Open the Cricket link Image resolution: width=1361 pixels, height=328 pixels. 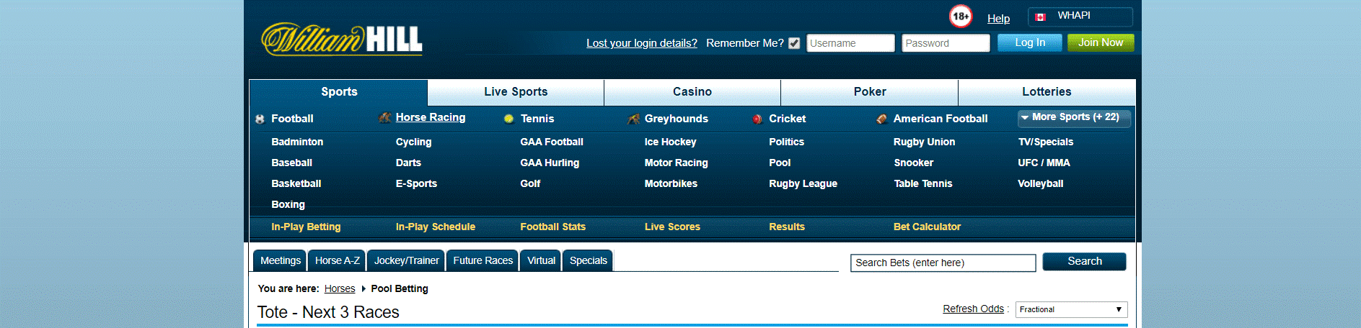788,119
